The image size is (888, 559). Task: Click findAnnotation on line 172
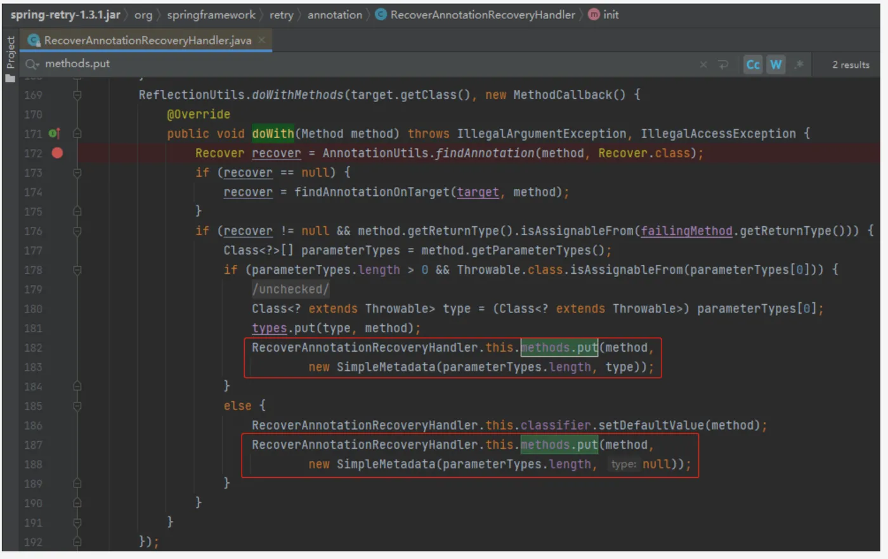pyautogui.click(x=485, y=153)
